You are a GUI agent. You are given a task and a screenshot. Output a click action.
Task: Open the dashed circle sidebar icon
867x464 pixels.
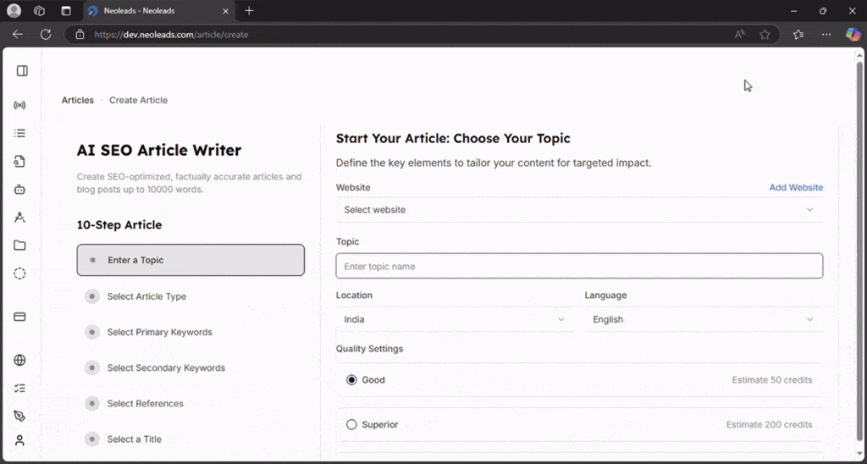(20, 273)
